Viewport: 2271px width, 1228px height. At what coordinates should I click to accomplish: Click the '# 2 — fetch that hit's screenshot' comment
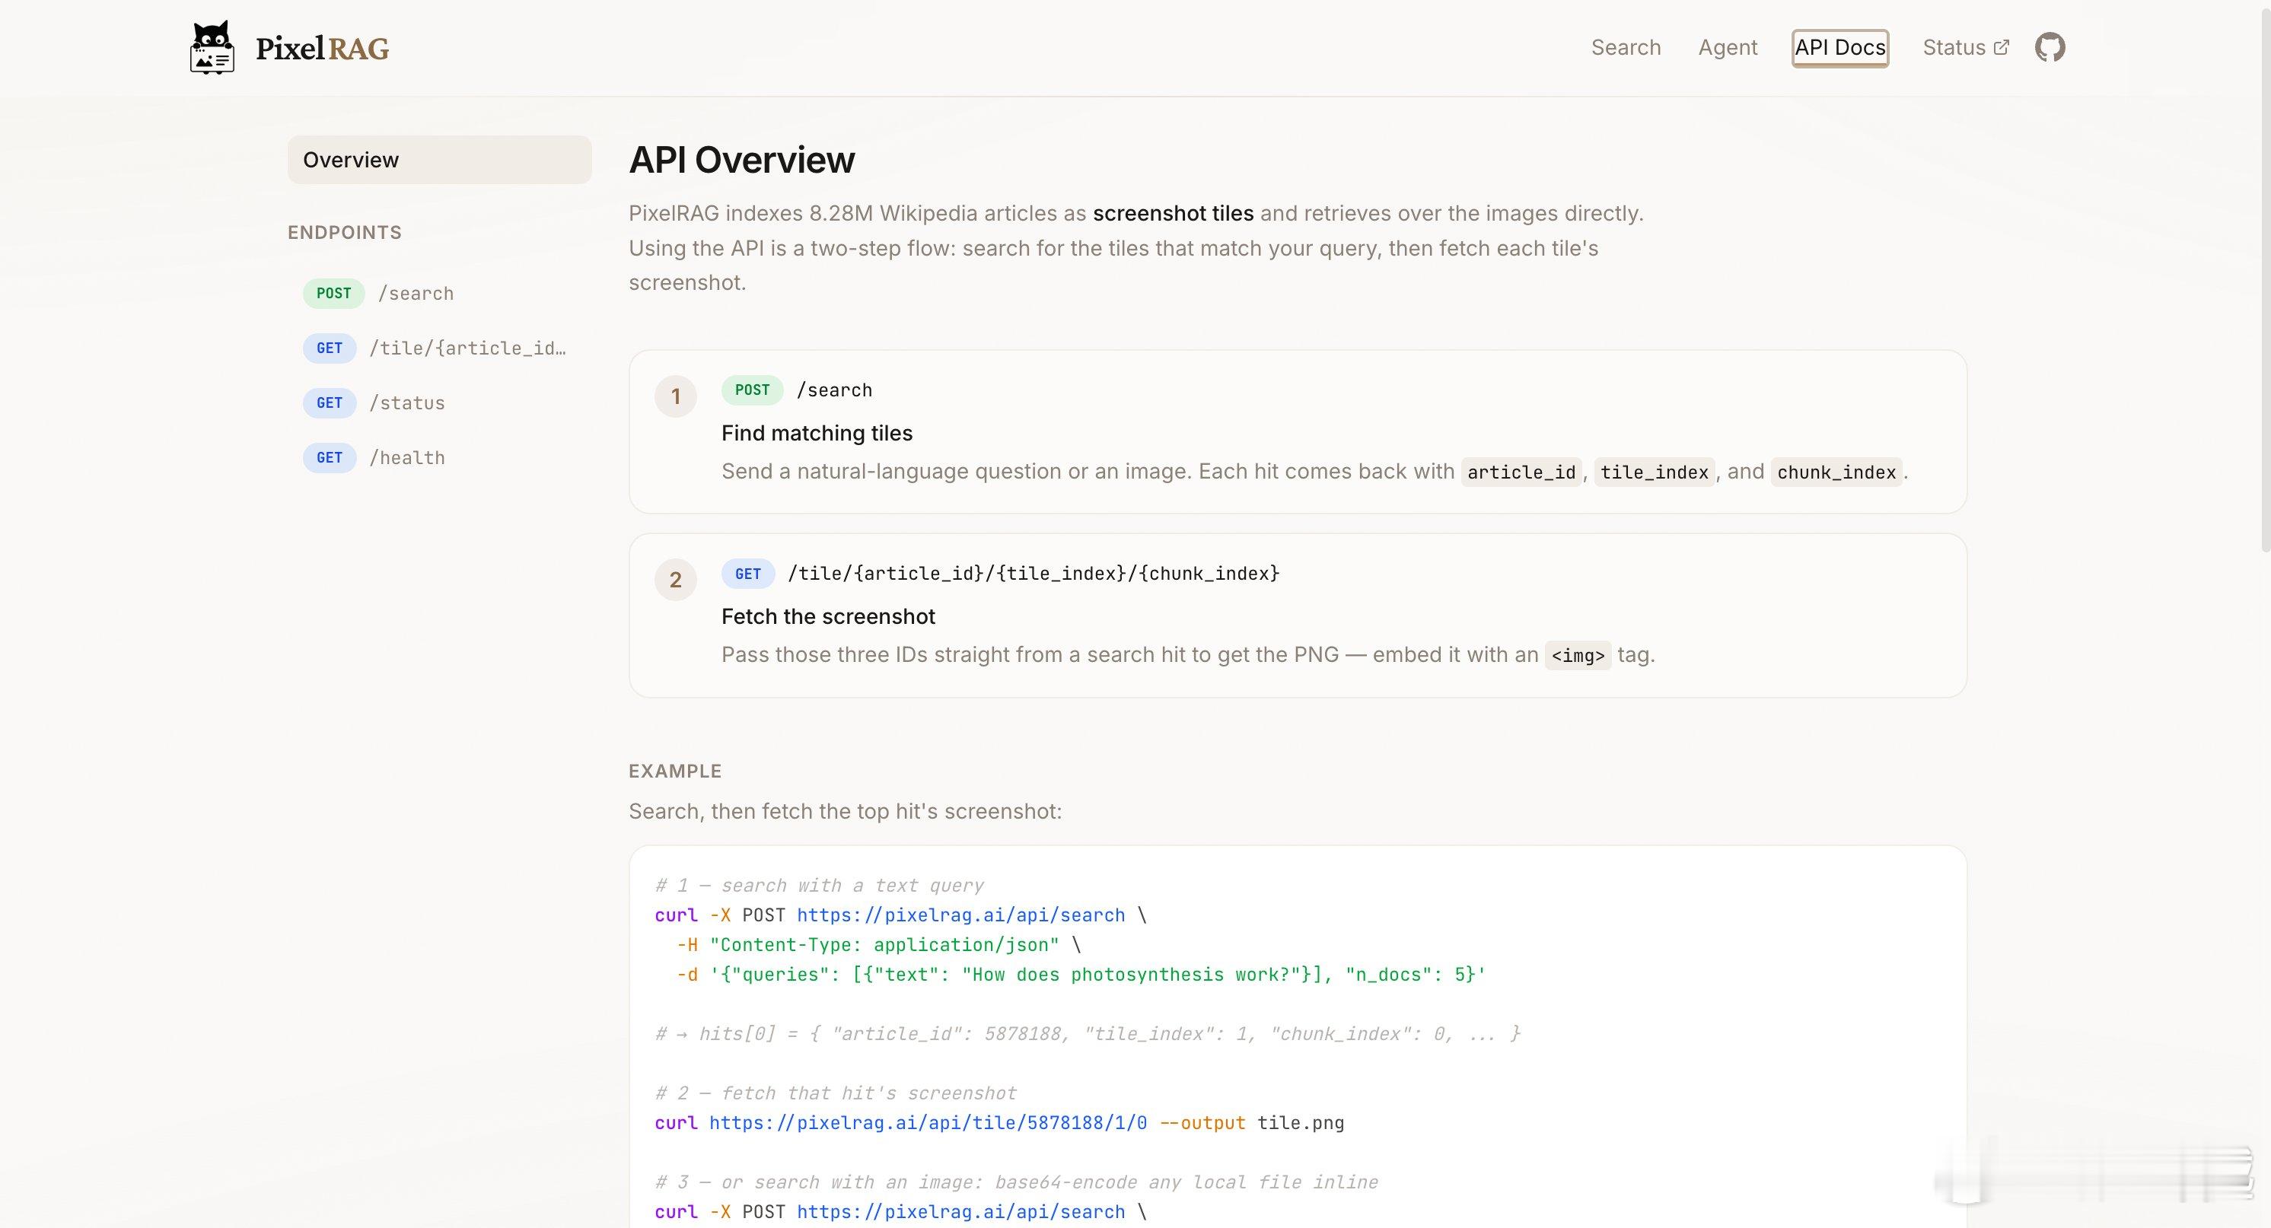point(836,1094)
